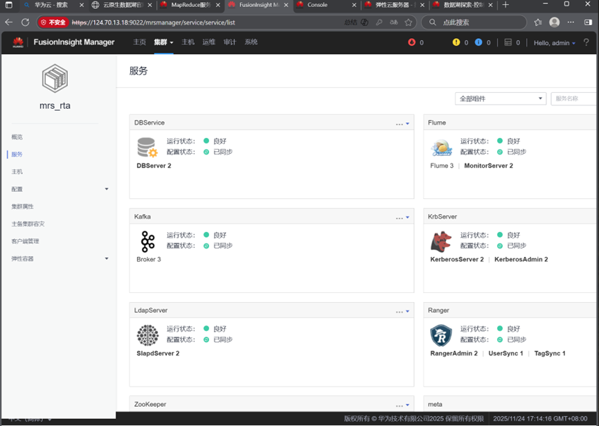
Task: Expand the LdapServer more-actions menu
Action: pos(402,312)
